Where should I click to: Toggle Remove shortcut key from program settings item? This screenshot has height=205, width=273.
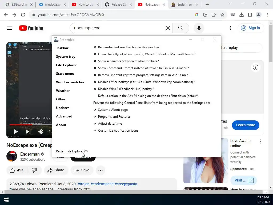(142, 75)
